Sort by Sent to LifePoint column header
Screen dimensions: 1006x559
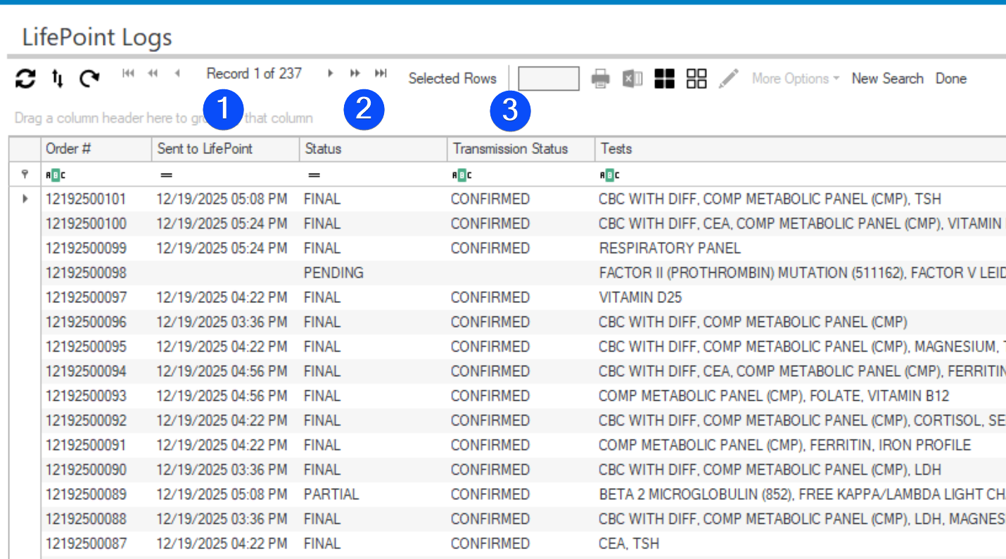205,149
